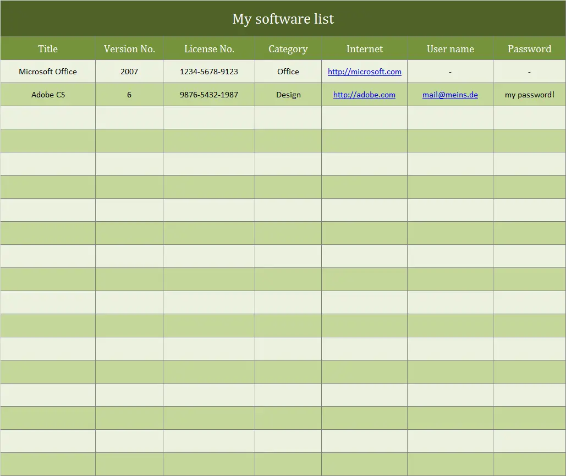Viewport: 566px width, 476px height.
Task: Select the Internet column header
Action: [364, 48]
